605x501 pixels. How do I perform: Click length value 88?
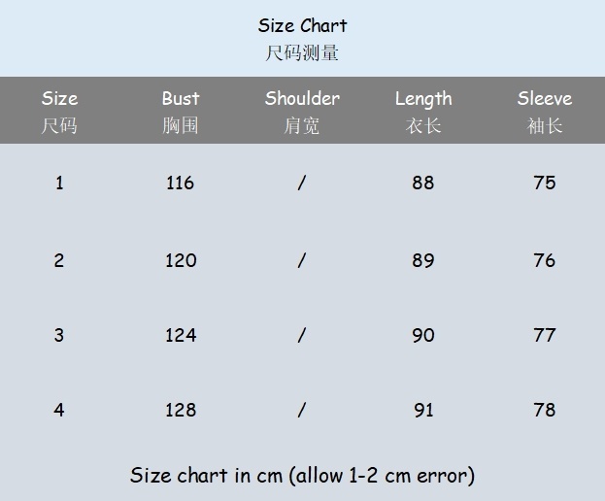[423, 183]
